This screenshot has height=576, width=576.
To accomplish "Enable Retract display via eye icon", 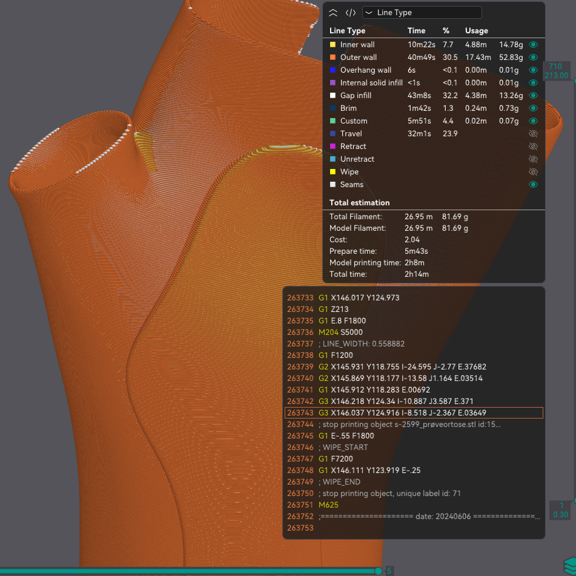I will pos(533,147).
